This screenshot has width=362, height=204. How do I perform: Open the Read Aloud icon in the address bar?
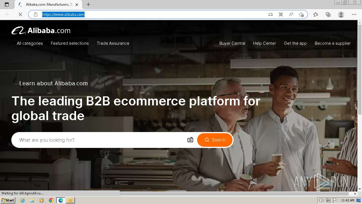[291, 14]
